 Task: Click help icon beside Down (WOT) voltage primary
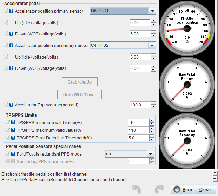point(11,34)
